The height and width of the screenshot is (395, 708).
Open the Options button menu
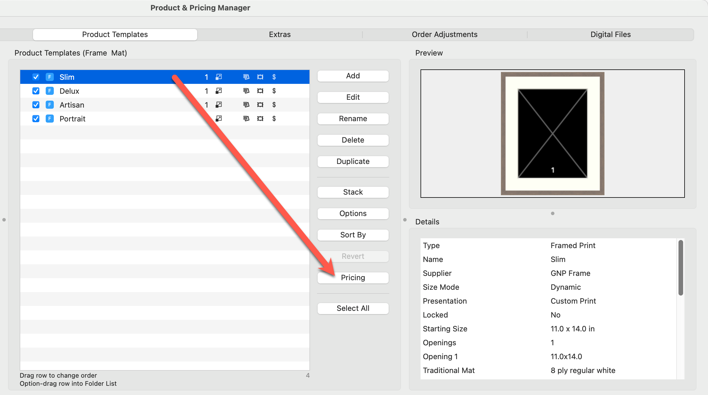[x=353, y=213]
